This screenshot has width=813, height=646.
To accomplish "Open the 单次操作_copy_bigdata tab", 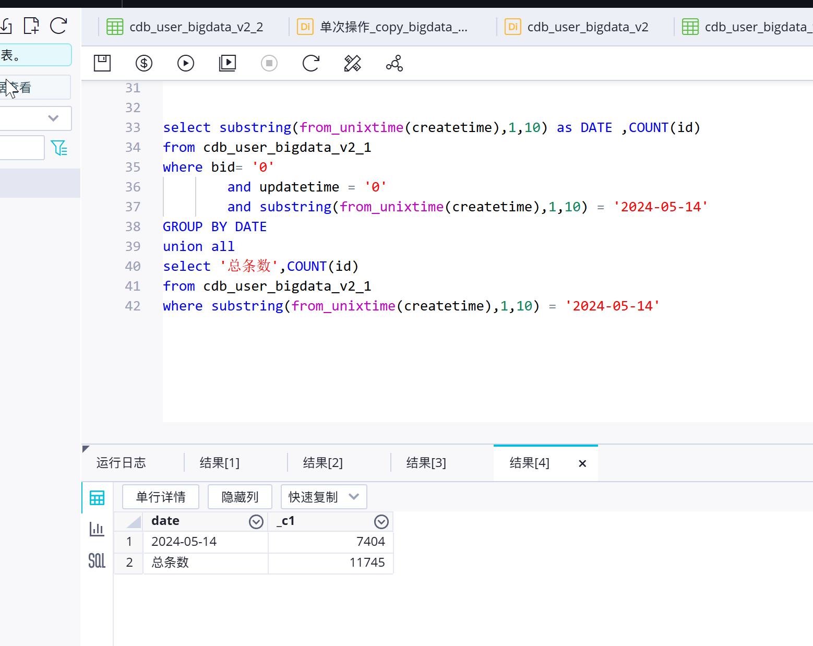I will (382, 27).
